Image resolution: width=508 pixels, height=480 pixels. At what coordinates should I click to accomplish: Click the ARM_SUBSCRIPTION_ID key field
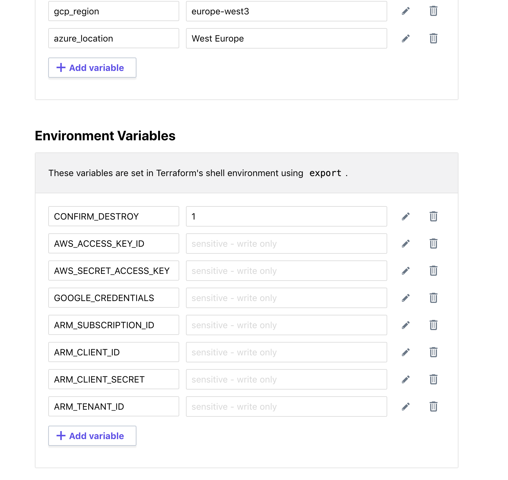click(114, 325)
